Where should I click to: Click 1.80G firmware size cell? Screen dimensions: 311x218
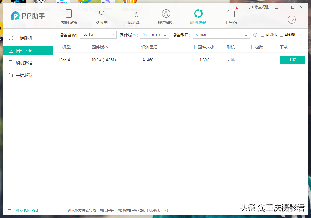click(x=205, y=60)
